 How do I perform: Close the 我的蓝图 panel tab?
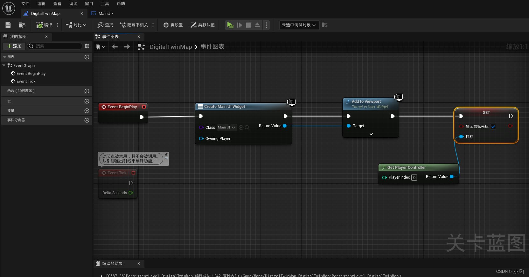46,37
